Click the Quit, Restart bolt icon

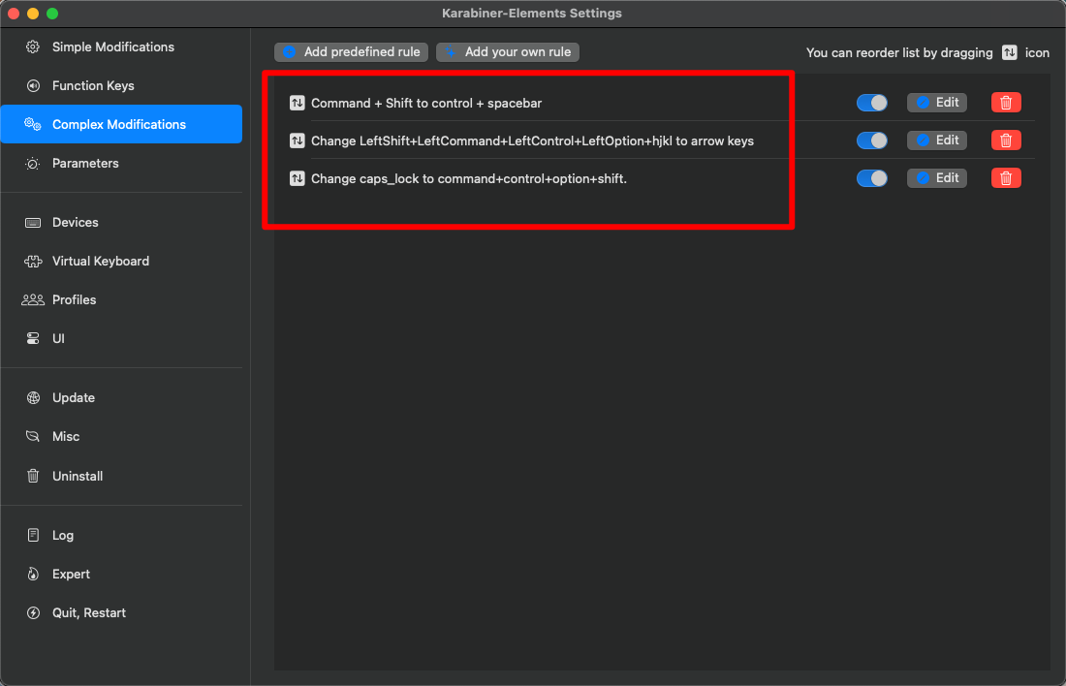33,612
